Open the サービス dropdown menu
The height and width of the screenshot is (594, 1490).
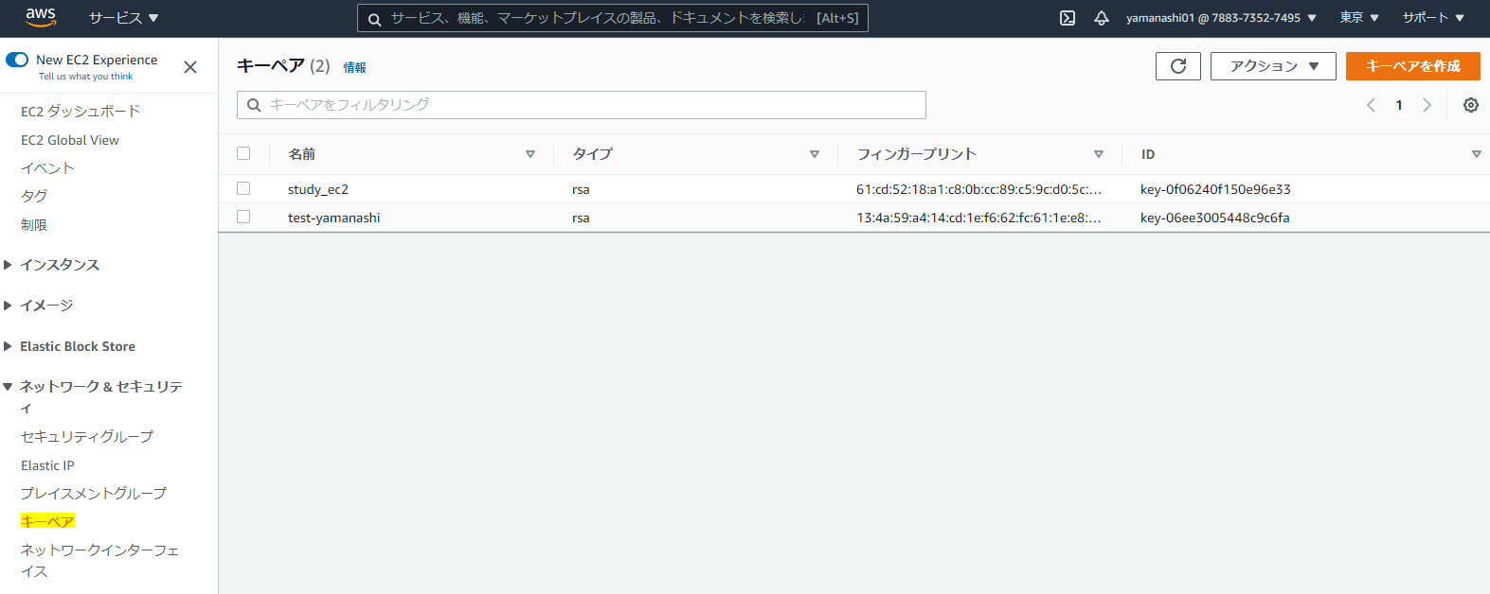coord(124,18)
